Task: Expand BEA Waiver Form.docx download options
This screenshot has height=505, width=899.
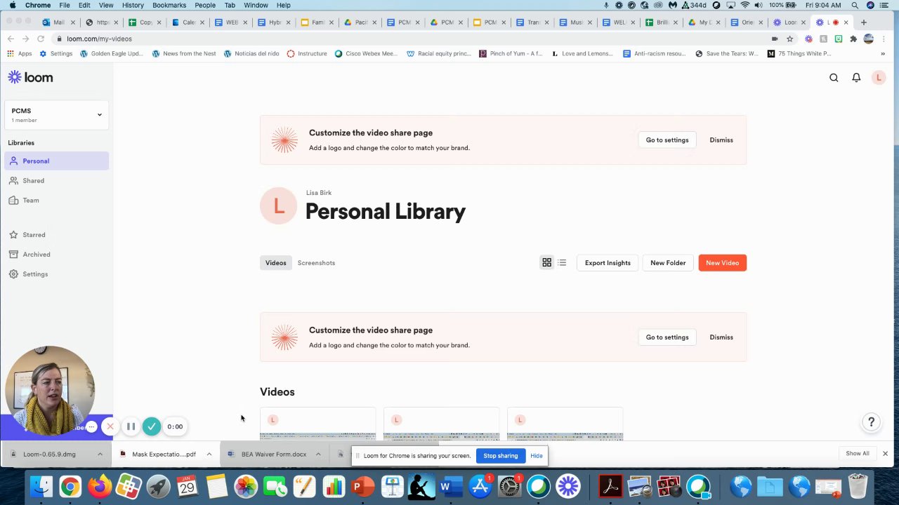Action: tap(317, 454)
